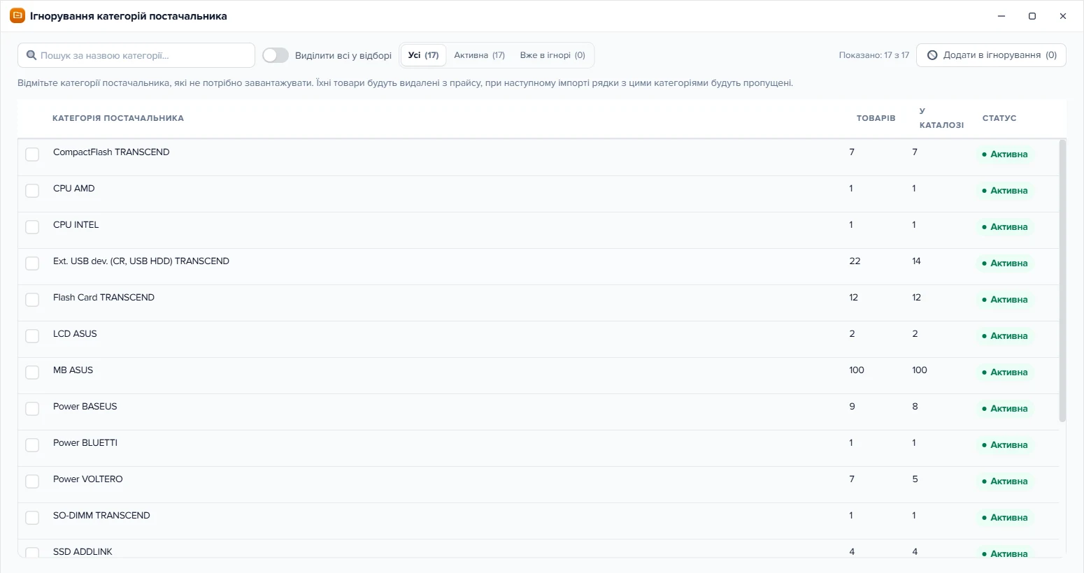
Task: Toggle Виділити всі у відборі switch
Action: 276,55
